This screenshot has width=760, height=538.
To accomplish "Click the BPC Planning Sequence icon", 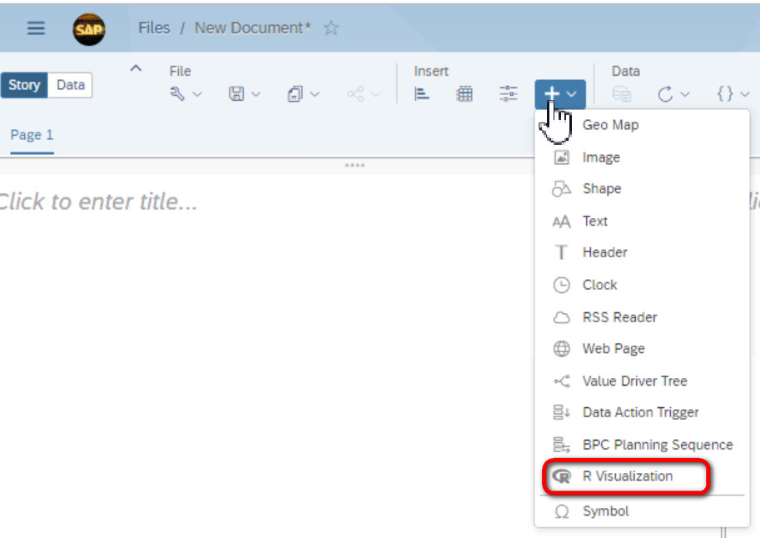I will pos(561,445).
